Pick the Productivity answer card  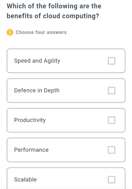click(x=66, y=120)
